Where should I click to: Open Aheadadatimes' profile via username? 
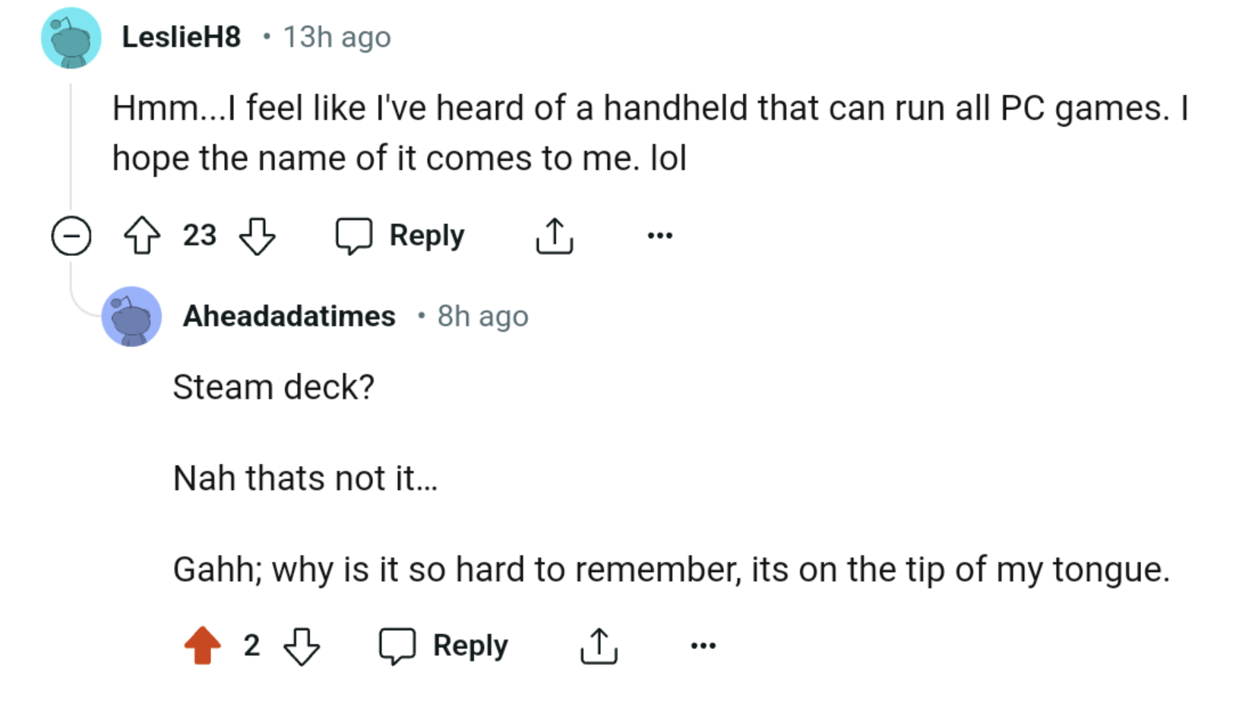(289, 316)
